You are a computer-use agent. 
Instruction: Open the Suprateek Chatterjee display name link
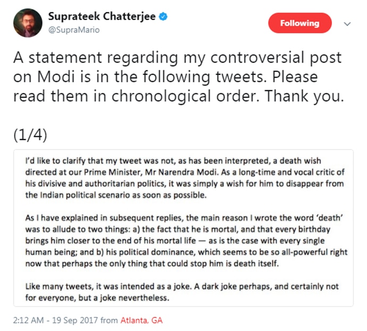[102, 17]
